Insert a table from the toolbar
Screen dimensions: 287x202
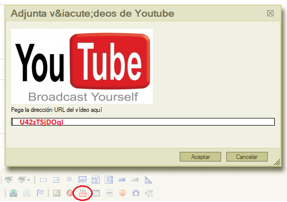[x=96, y=193]
